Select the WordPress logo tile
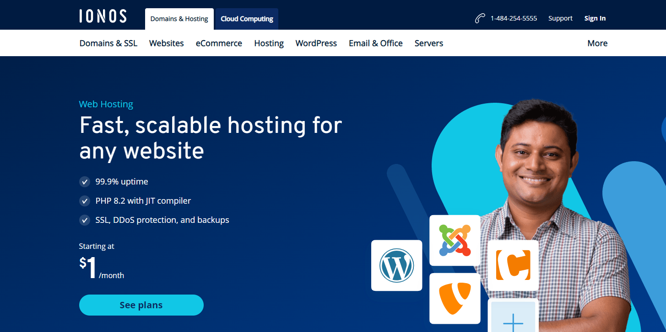This screenshot has width=666, height=332. pos(396,265)
